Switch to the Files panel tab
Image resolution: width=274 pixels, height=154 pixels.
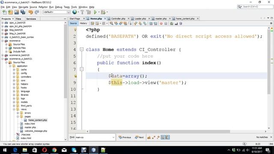coord(18,19)
